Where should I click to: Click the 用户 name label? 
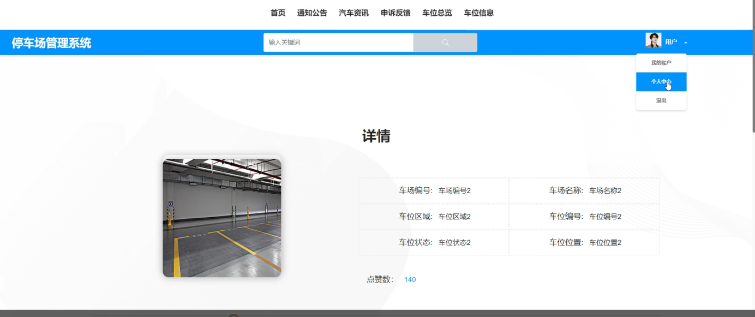tap(671, 42)
